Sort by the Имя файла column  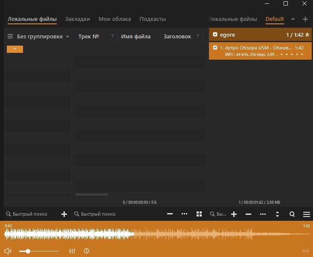click(x=136, y=37)
